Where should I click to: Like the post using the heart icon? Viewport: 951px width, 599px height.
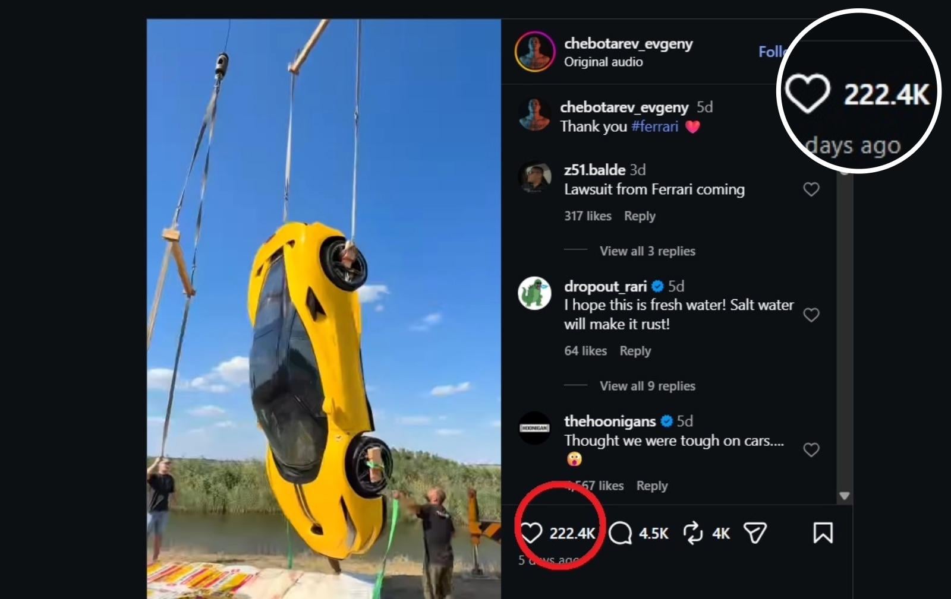(531, 533)
